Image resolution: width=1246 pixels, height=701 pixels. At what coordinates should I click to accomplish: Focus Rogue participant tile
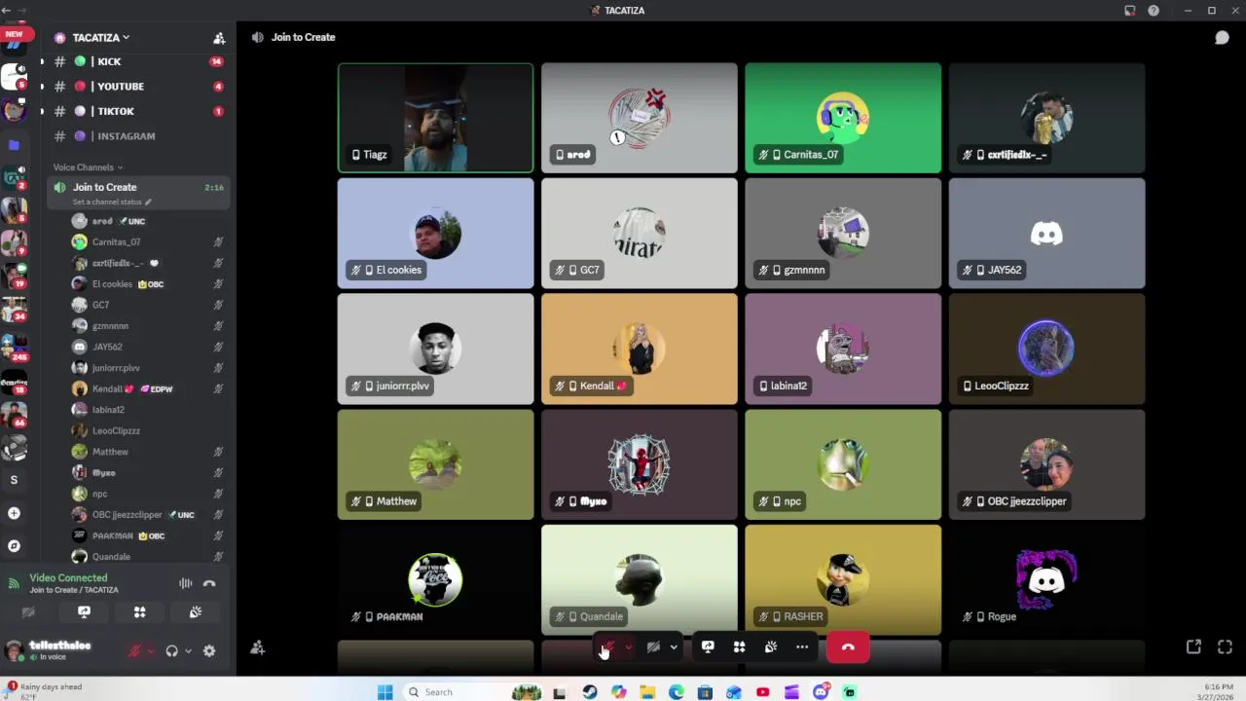coord(1046,579)
